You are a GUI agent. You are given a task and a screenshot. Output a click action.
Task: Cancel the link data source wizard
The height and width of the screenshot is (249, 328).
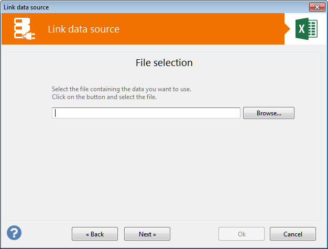click(x=293, y=234)
